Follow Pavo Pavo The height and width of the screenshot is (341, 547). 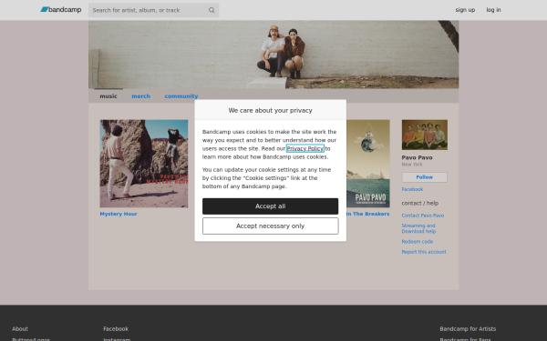[425, 177]
